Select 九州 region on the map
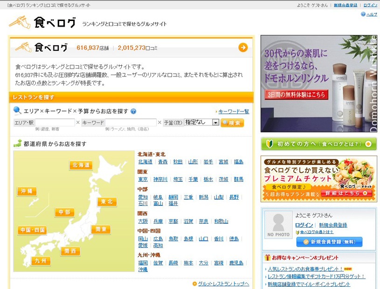Image resolution: width=380 pixels, height=289 pixels. 41,261
